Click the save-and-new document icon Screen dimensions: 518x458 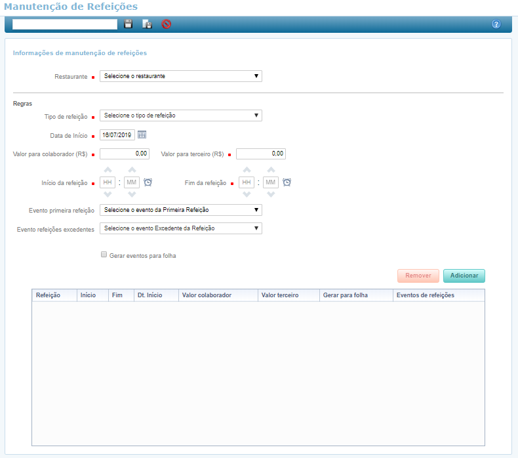[148, 24]
